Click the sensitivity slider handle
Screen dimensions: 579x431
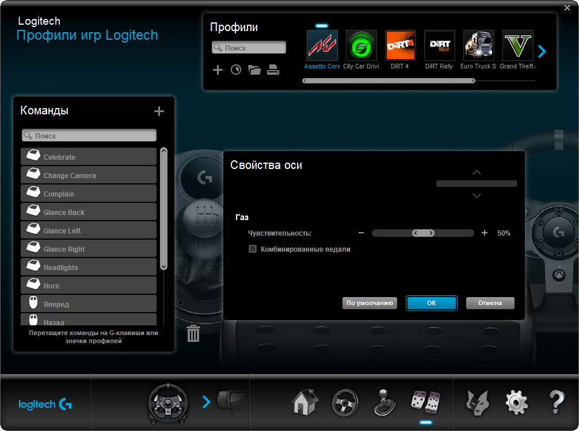point(423,233)
